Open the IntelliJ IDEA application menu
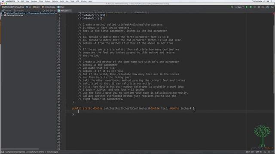This screenshot has width=275, height=154. [x=10, y=1]
